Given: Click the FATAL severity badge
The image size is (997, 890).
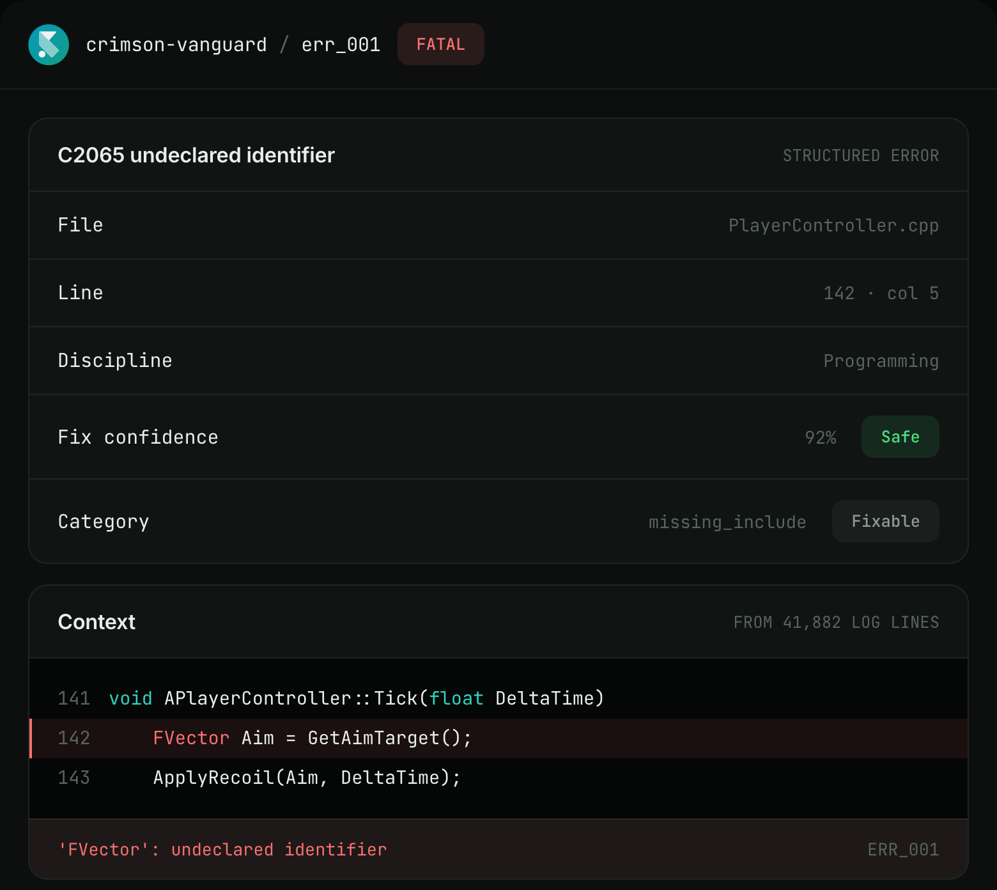Looking at the screenshot, I should 441,44.
